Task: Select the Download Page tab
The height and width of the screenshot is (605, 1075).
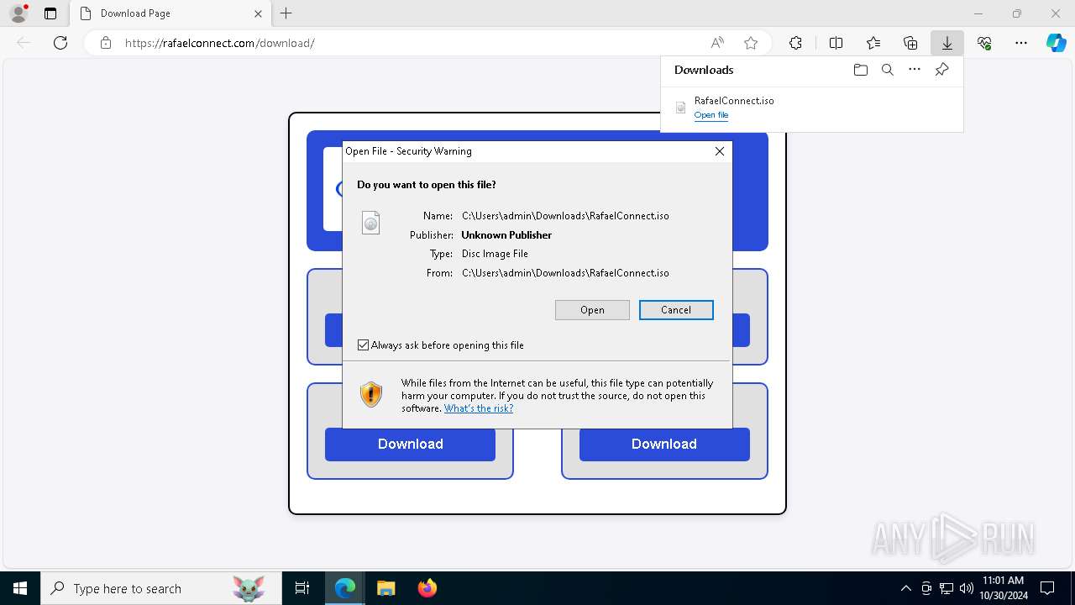Action: 170,13
